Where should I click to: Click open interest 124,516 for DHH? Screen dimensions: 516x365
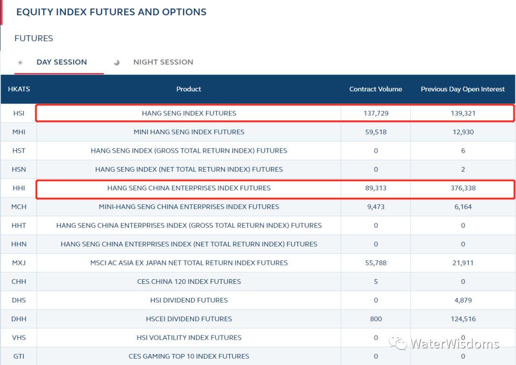pyautogui.click(x=463, y=319)
